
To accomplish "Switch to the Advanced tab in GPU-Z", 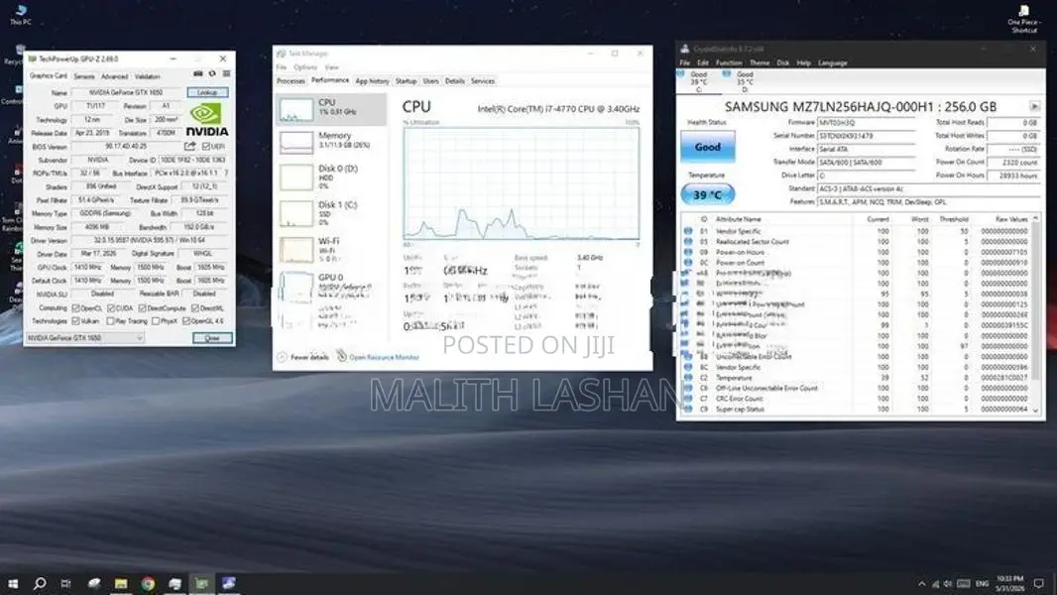I will pos(114,76).
